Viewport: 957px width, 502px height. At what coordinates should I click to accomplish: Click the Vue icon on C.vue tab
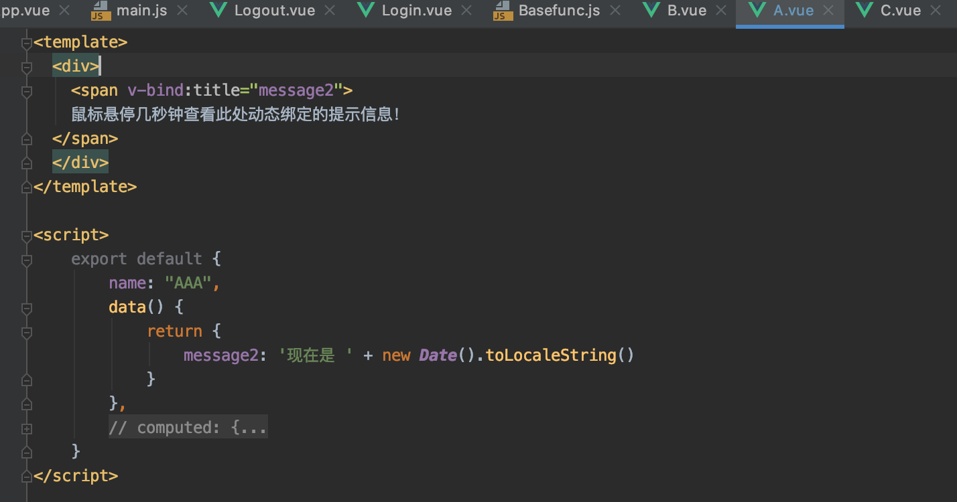865,11
